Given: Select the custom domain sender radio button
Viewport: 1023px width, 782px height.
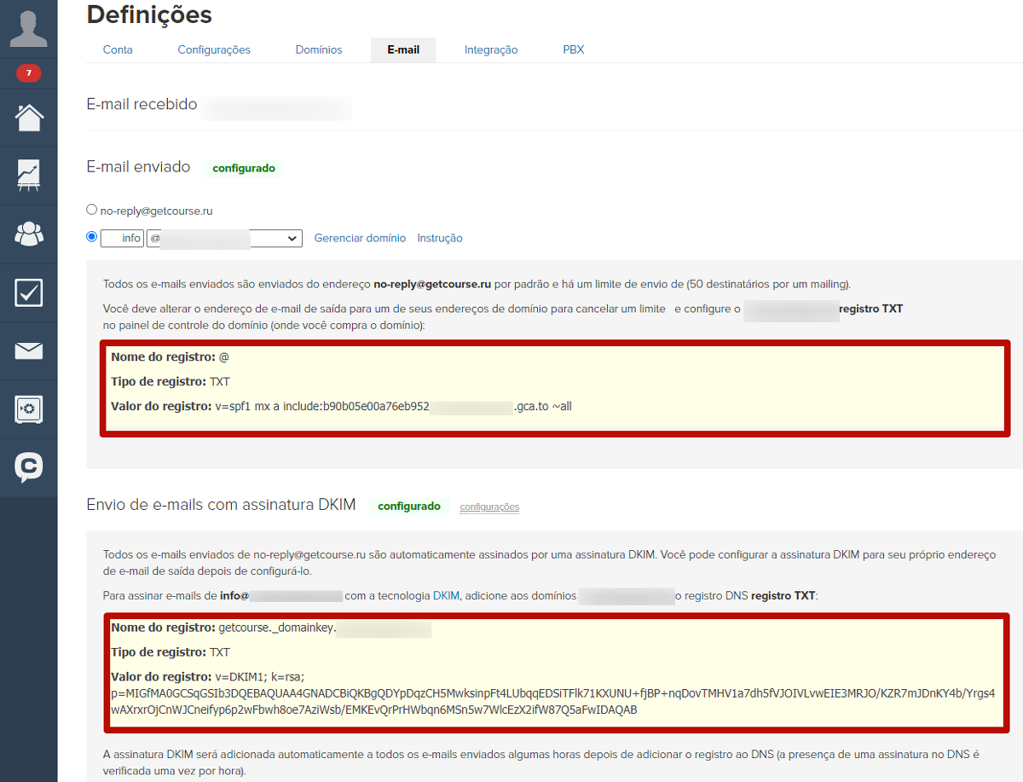Looking at the screenshot, I should point(92,237).
